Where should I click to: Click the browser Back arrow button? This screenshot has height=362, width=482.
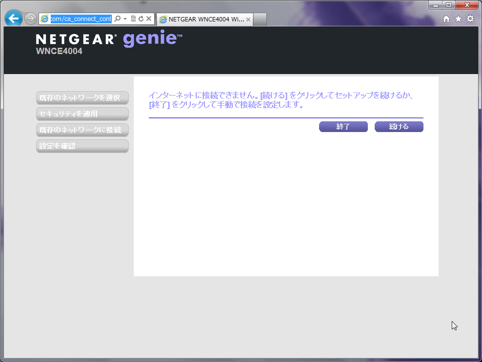pyautogui.click(x=14, y=19)
